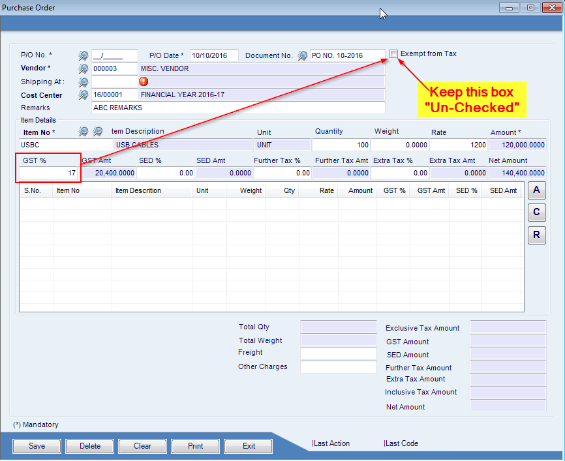
Task: Click Total Qty summary field
Action: (339, 327)
